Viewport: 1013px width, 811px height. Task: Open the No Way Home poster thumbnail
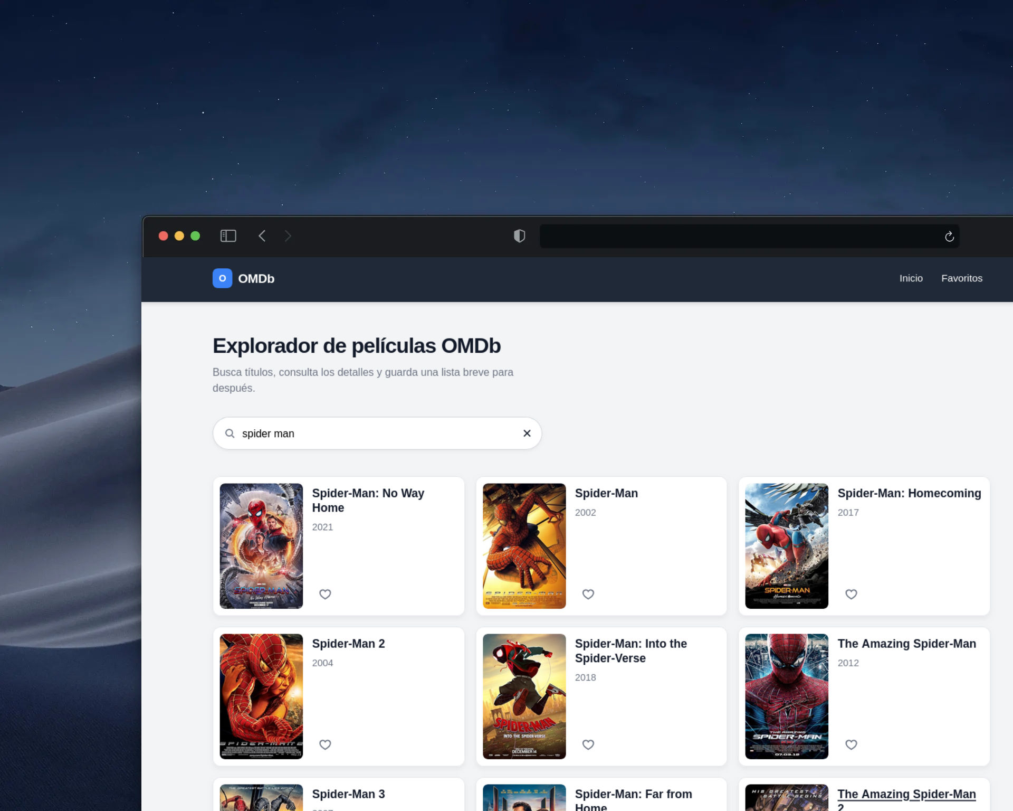click(261, 546)
